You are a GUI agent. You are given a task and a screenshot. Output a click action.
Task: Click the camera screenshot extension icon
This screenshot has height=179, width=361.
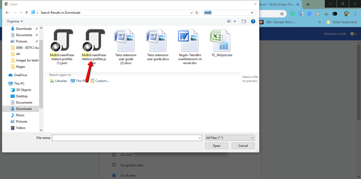(x=318, y=14)
